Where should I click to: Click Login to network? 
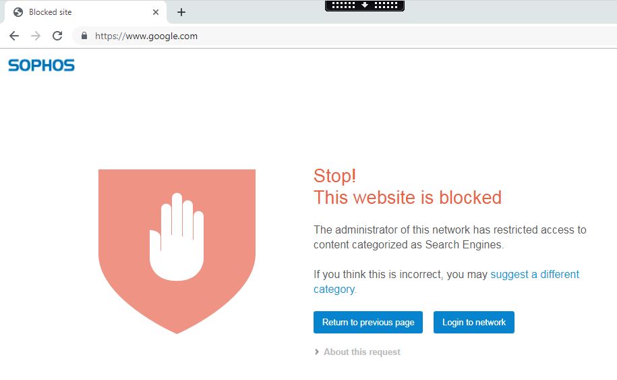click(474, 322)
